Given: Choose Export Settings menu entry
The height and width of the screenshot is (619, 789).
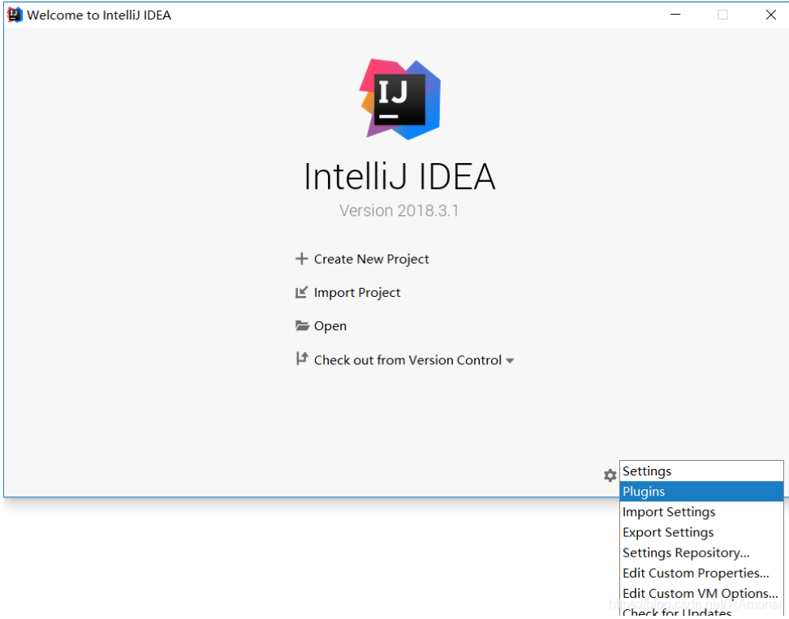Looking at the screenshot, I should click(701, 532).
